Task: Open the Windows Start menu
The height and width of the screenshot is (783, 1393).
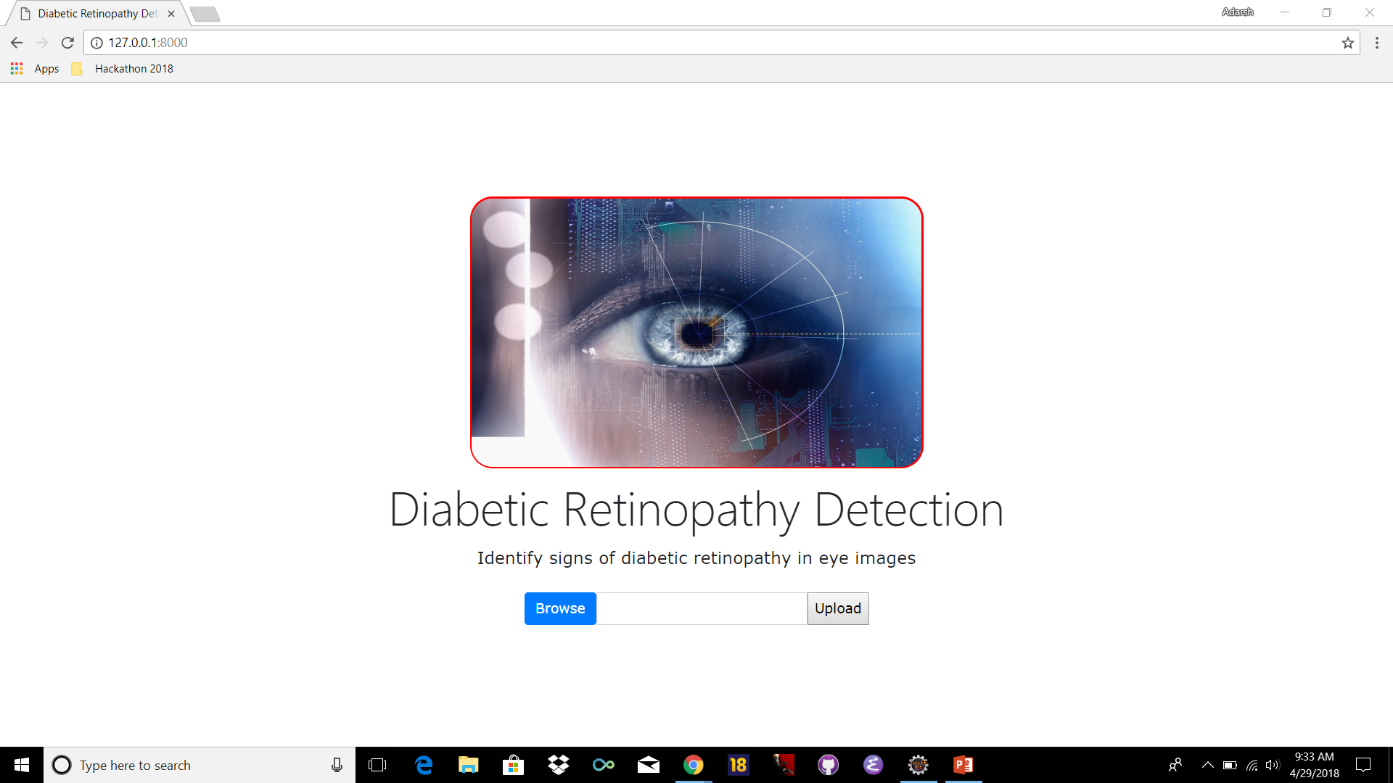Action: (x=22, y=765)
